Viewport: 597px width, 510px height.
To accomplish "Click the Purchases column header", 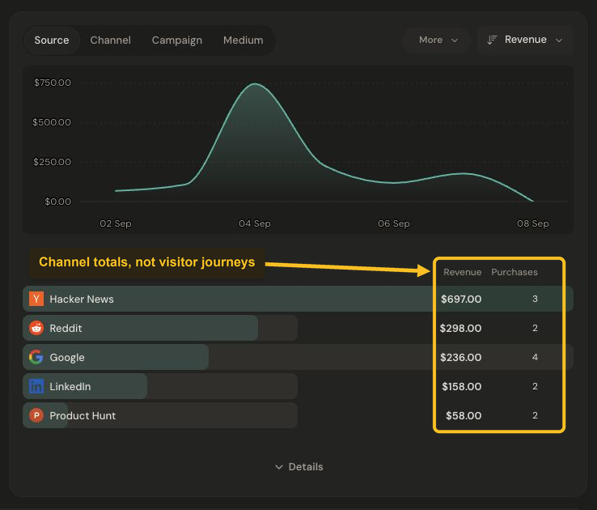I will [x=514, y=272].
